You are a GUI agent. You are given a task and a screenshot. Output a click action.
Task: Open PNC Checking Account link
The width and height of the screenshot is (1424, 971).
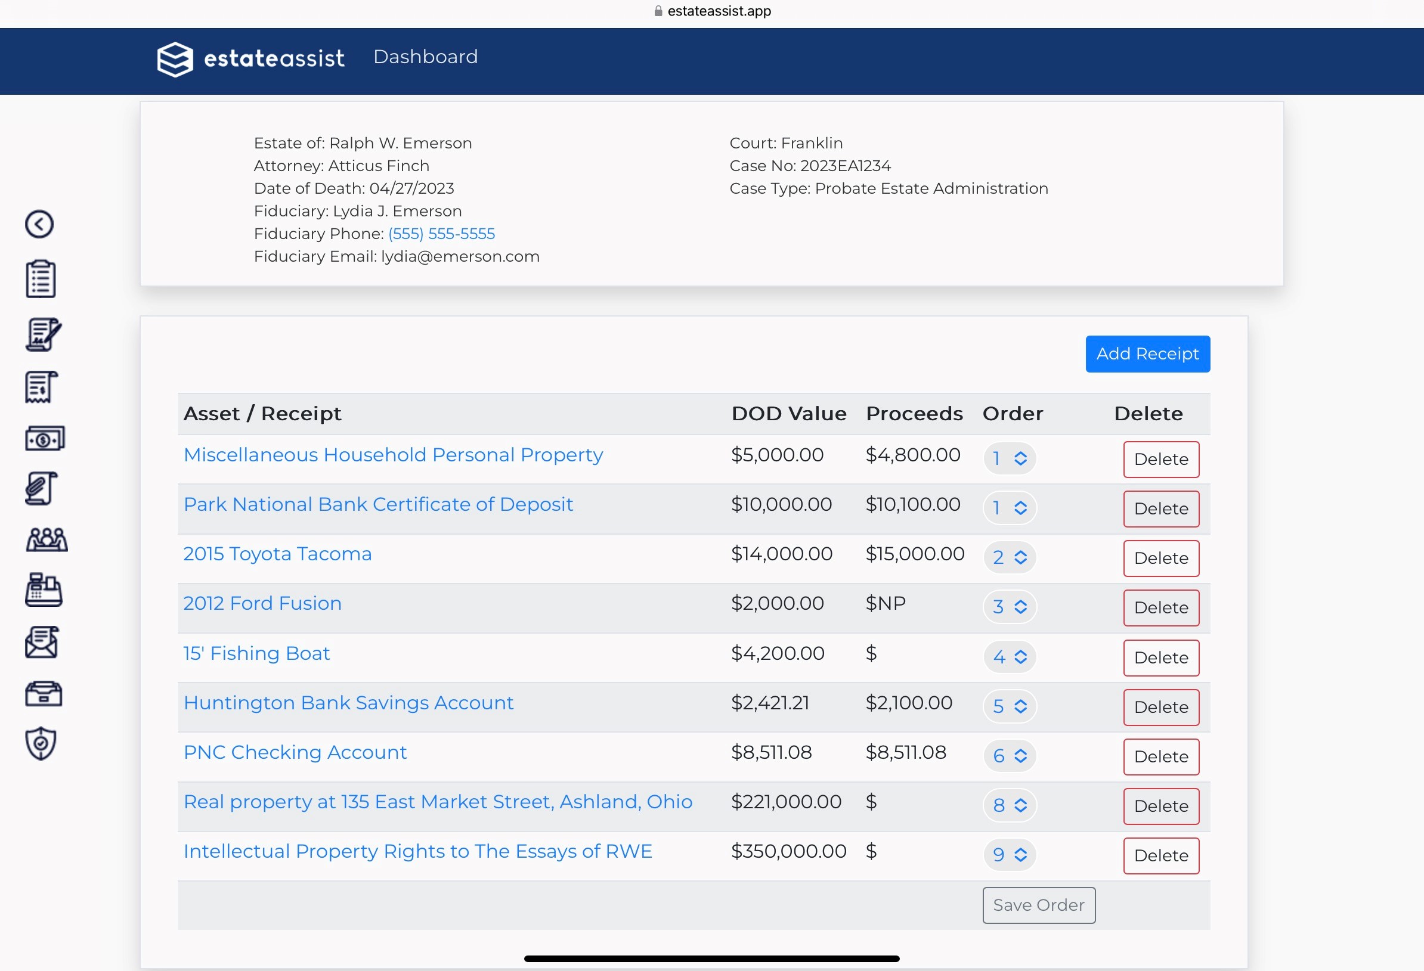(x=295, y=752)
